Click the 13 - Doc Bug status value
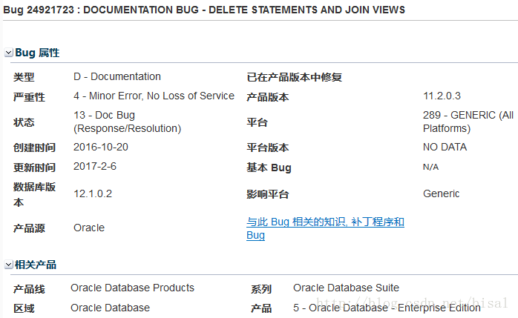The width and height of the screenshot is (518, 318). coord(127,122)
